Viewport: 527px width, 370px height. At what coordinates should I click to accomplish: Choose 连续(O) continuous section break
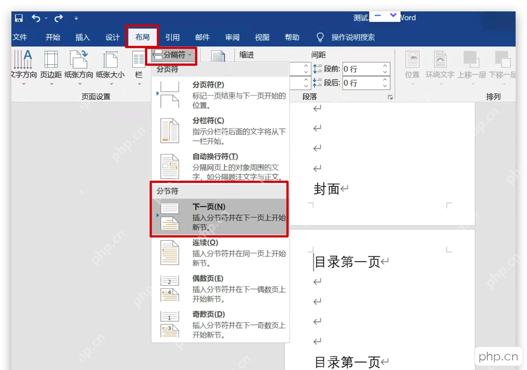pos(220,253)
